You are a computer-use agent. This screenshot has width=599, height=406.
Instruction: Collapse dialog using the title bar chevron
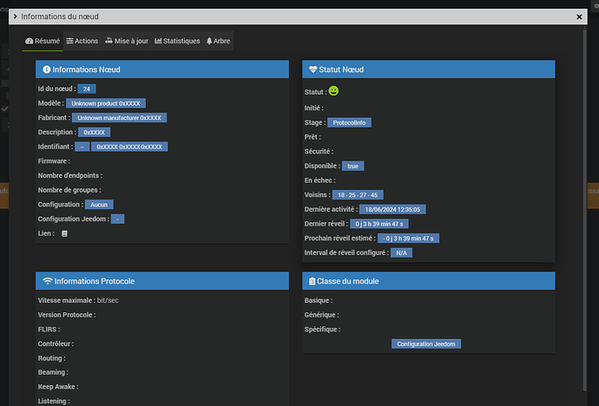(14, 16)
